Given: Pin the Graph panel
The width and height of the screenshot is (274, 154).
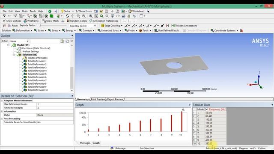Looking at the screenshot, I should click(190, 105).
